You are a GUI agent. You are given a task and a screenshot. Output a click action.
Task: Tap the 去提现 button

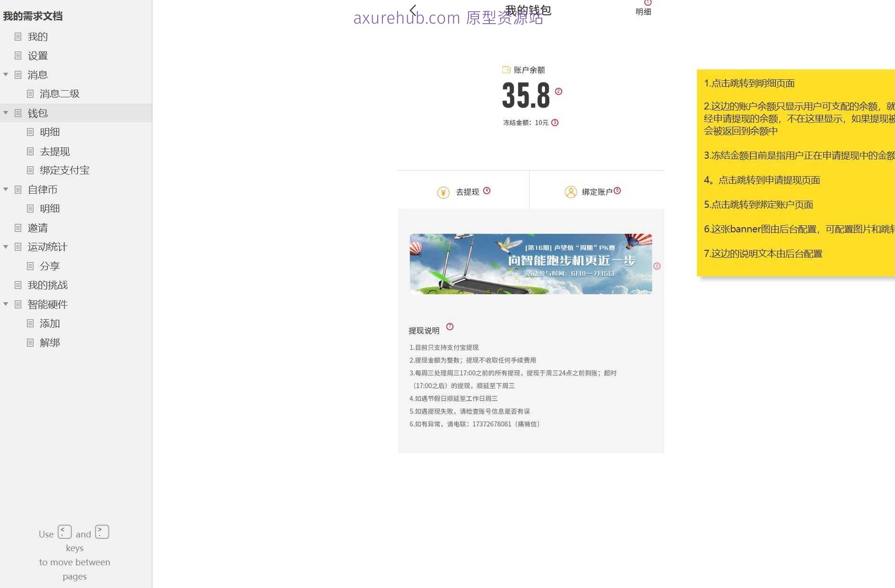(x=467, y=192)
